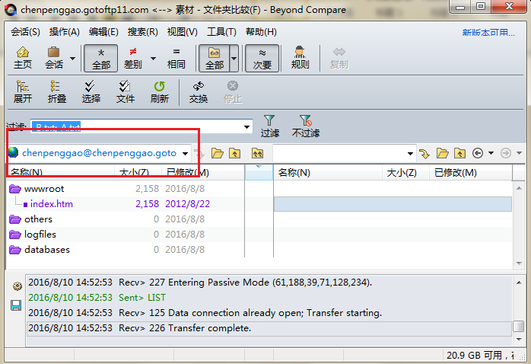
Task: Select the logfiles folder
Action: [x=40, y=235]
